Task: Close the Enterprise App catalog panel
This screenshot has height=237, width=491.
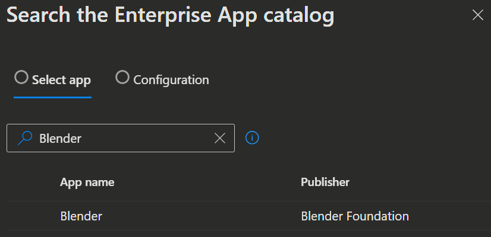Action: (x=478, y=15)
